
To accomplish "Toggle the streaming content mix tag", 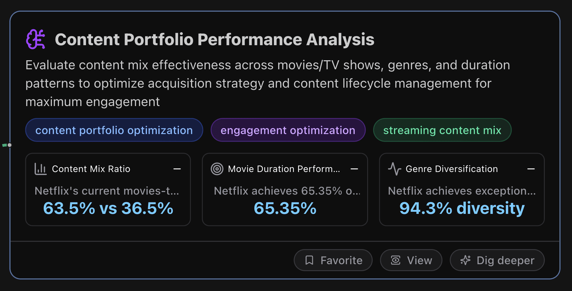I will pos(442,130).
